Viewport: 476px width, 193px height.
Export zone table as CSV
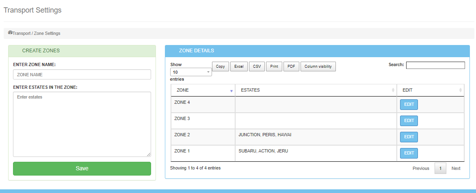point(257,66)
